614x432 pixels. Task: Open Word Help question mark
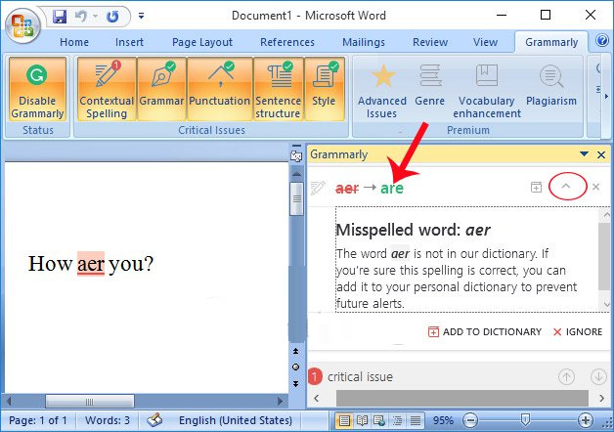click(602, 41)
